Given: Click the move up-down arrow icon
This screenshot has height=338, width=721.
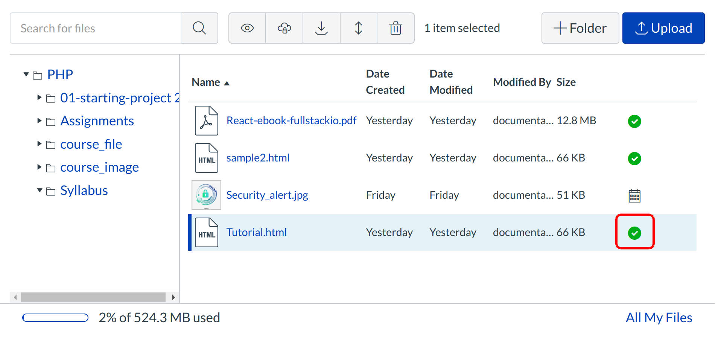Looking at the screenshot, I should 359,28.
